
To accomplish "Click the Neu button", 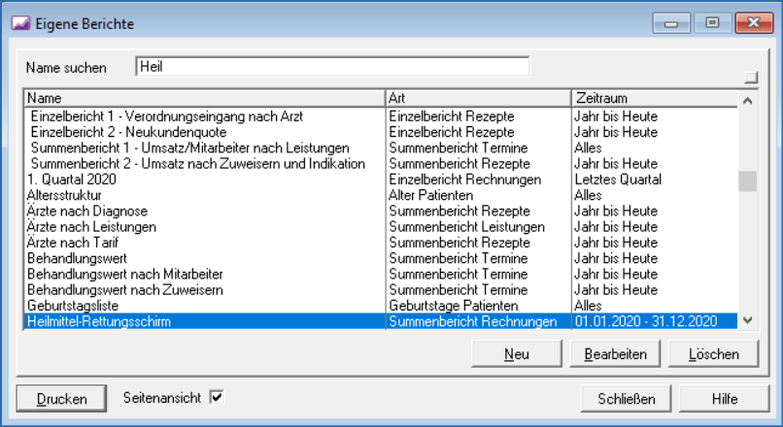I will point(517,354).
